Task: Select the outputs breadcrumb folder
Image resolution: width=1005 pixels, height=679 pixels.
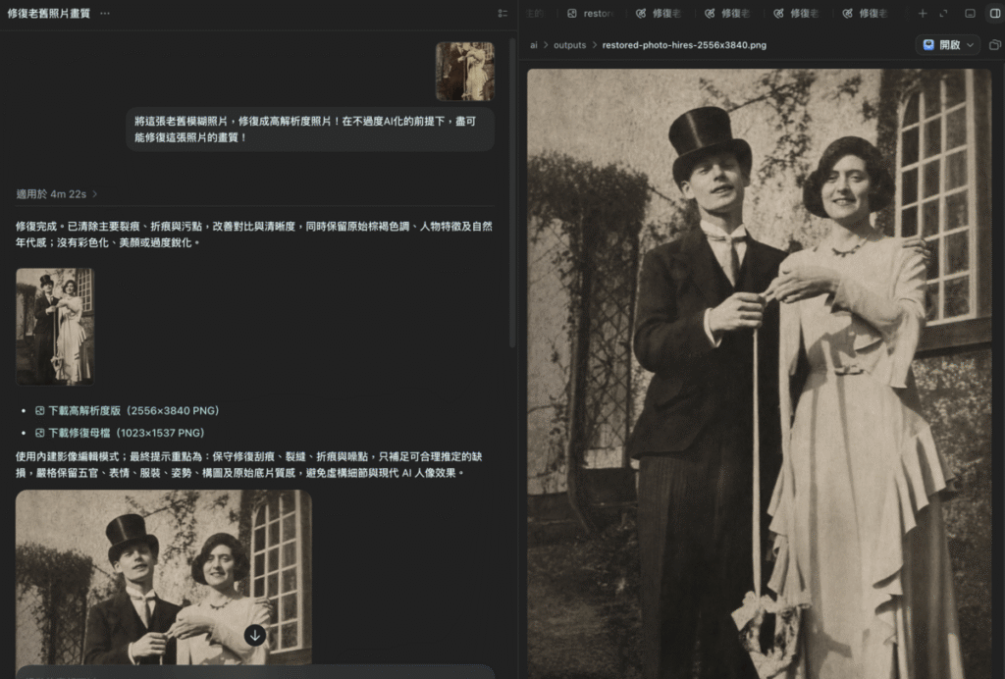Action: tap(570, 45)
